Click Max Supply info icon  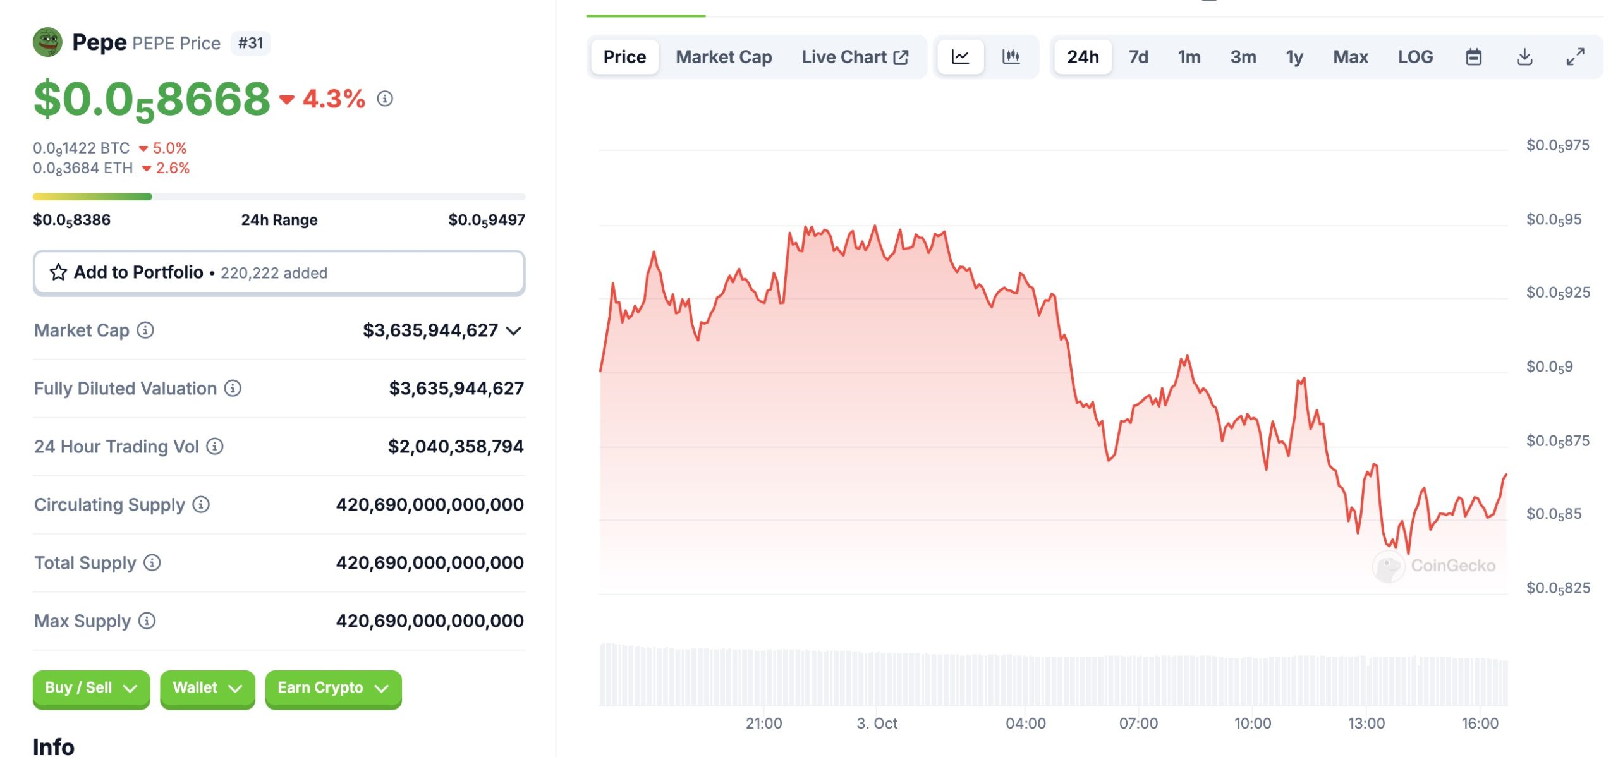pyautogui.click(x=147, y=621)
